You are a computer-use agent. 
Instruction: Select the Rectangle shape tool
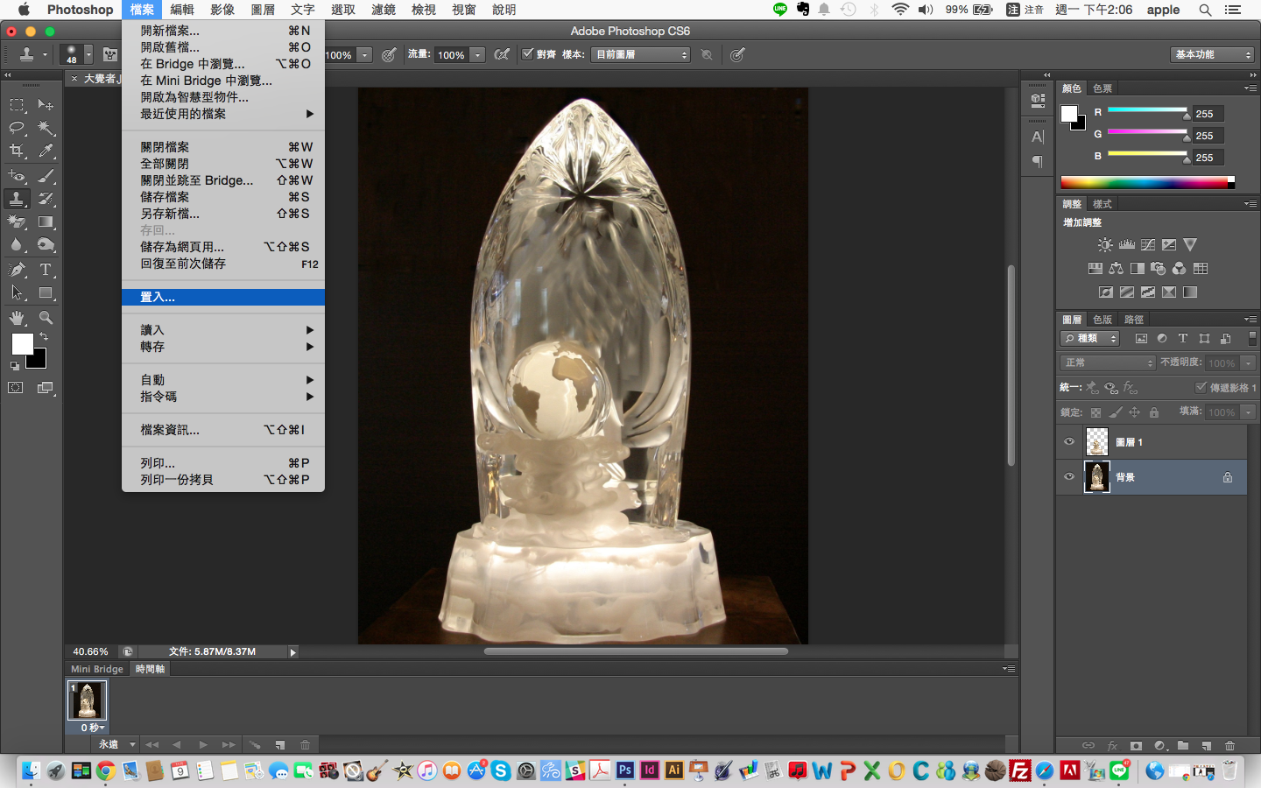pos(46,293)
